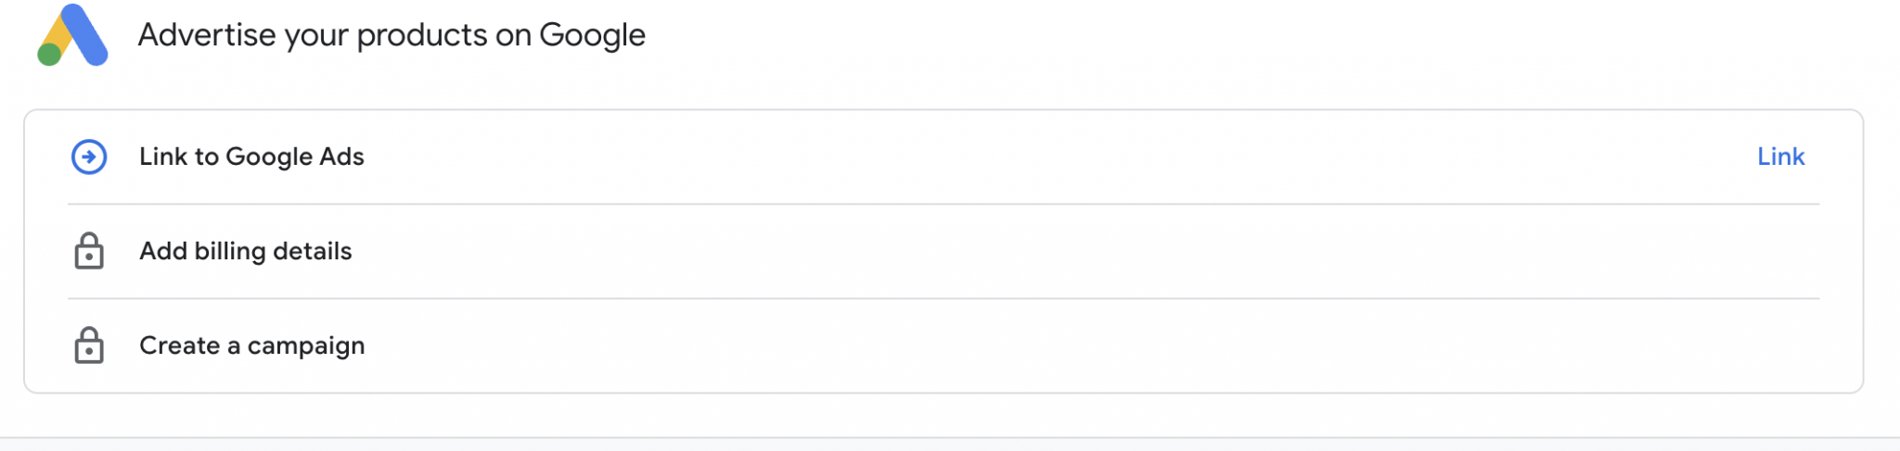Image resolution: width=1900 pixels, height=451 pixels.
Task: Click the green dot of the Google Ads logo
Action: point(49,55)
